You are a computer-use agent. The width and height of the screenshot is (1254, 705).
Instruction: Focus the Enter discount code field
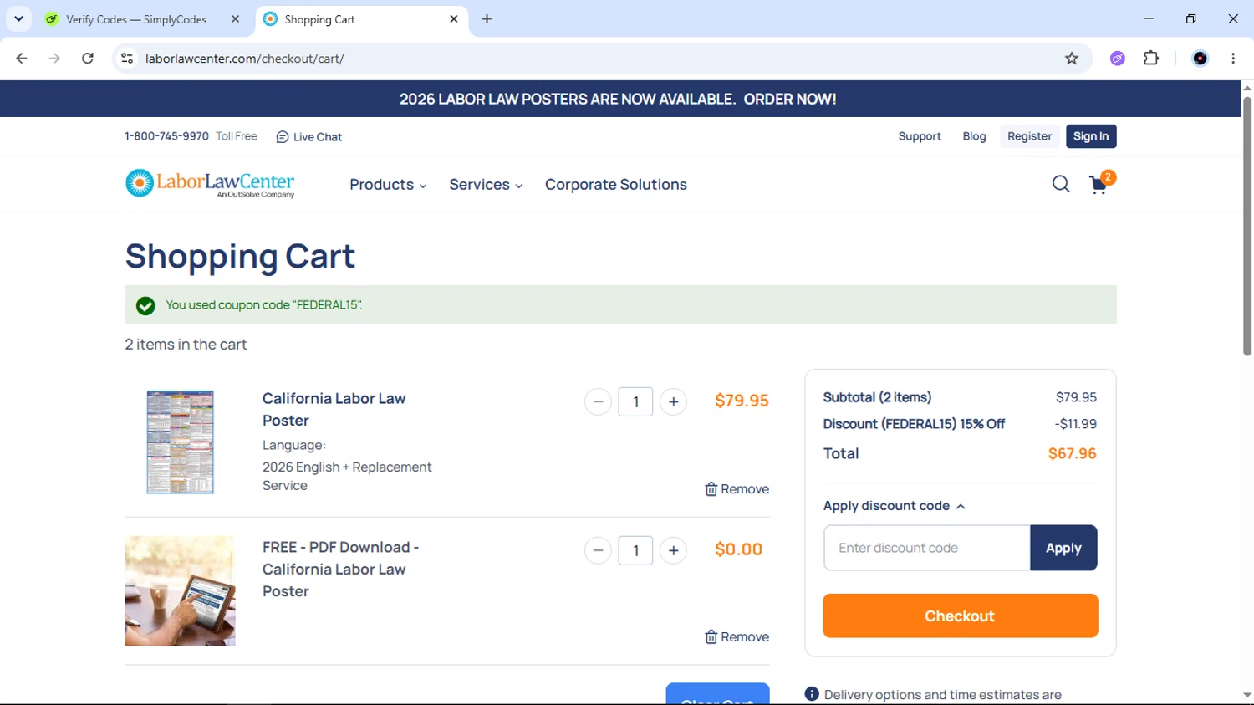click(927, 548)
